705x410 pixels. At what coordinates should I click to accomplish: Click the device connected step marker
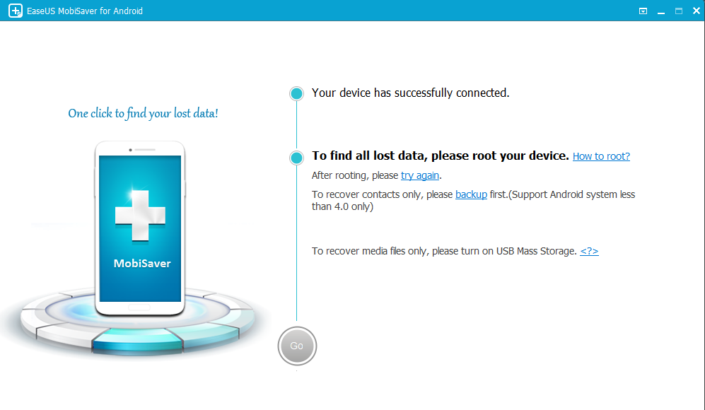pos(296,93)
